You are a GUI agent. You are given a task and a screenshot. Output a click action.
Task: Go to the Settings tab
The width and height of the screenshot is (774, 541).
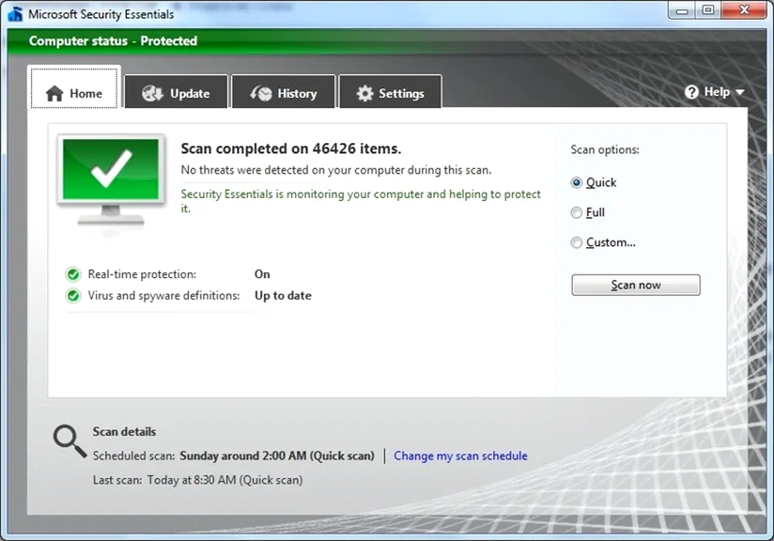pyautogui.click(x=391, y=94)
